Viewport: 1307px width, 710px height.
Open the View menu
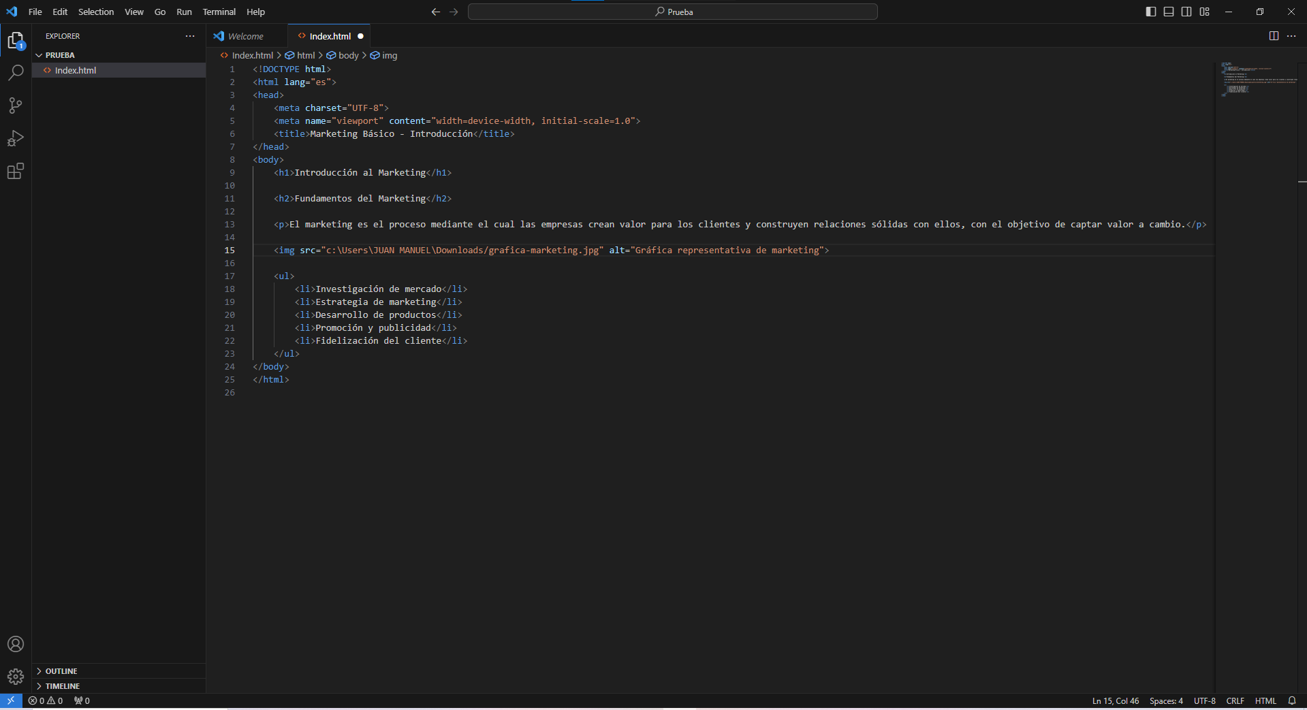[134, 12]
